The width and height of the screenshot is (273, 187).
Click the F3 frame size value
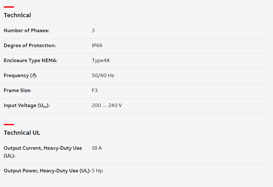click(x=94, y=90)
